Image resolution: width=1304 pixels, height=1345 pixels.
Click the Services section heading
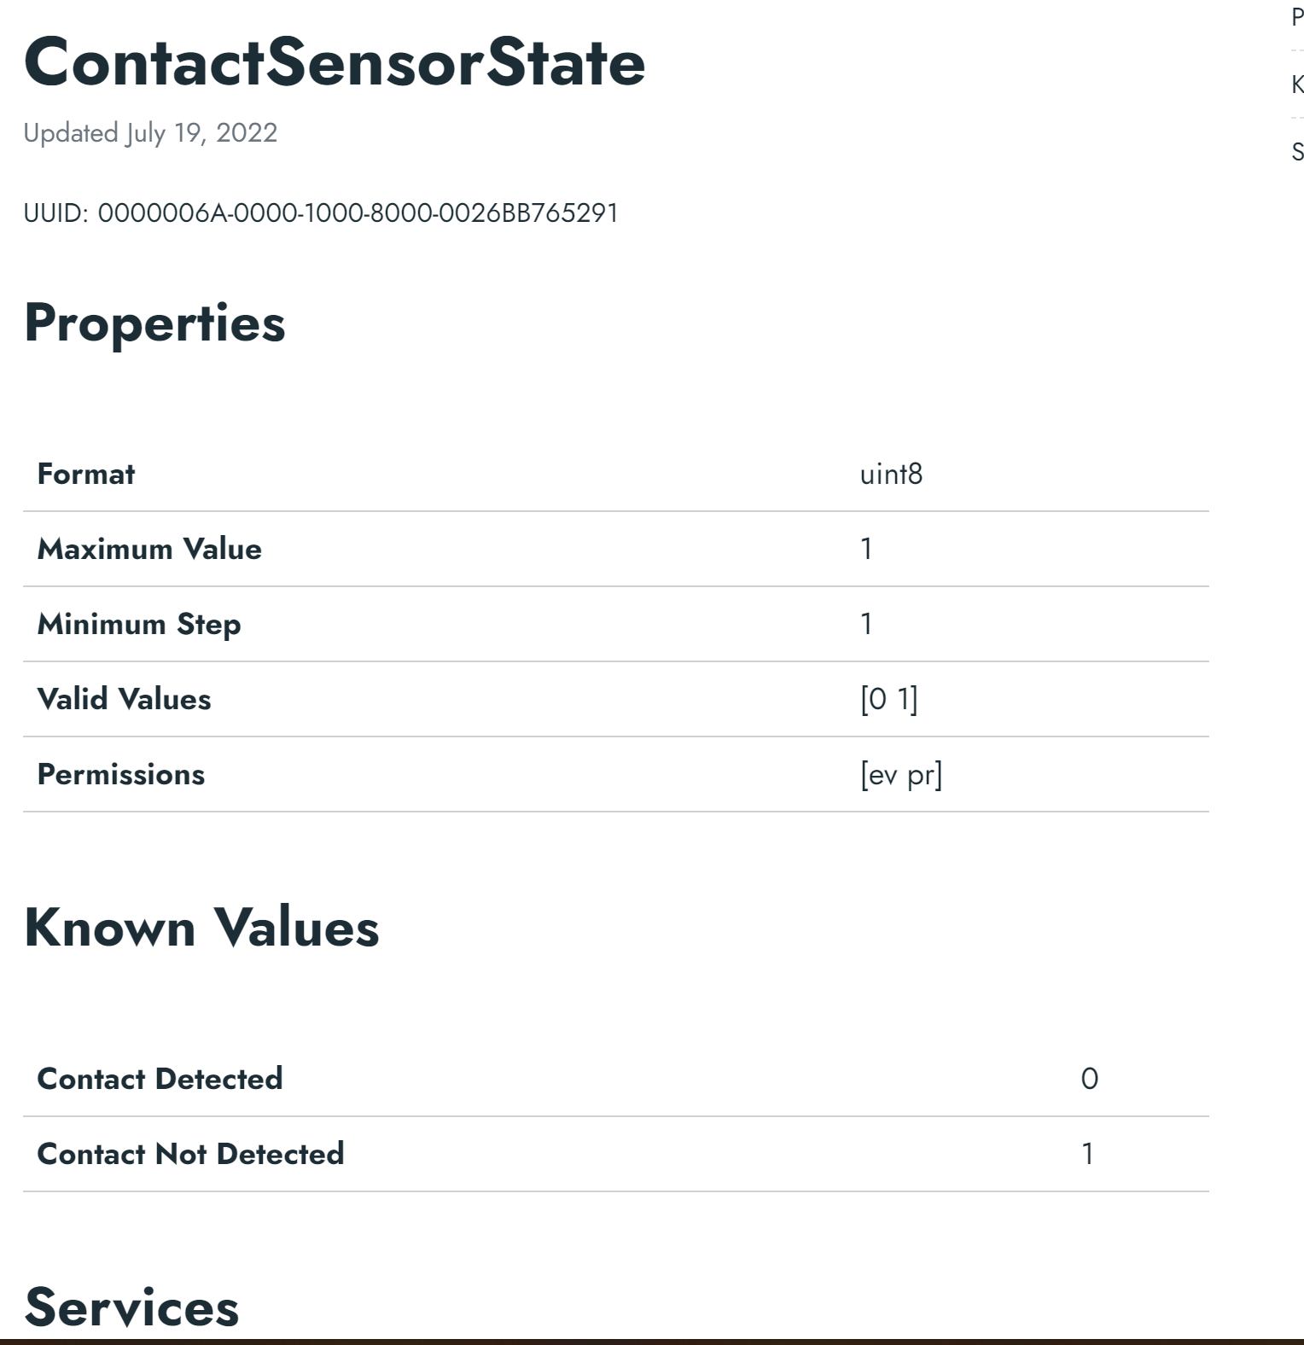click(131, 1307)
